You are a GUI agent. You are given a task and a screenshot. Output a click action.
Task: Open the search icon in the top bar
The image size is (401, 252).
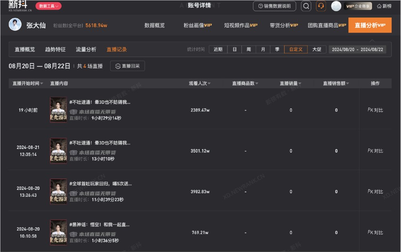[x=305, y=6]
